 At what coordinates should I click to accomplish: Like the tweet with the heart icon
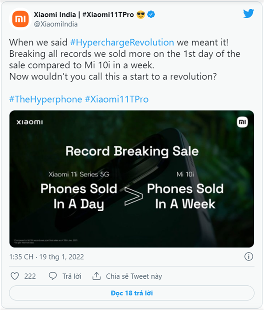[15, 276]
